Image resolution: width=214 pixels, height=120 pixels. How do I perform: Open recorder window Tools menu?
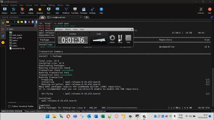pos(75,29)
